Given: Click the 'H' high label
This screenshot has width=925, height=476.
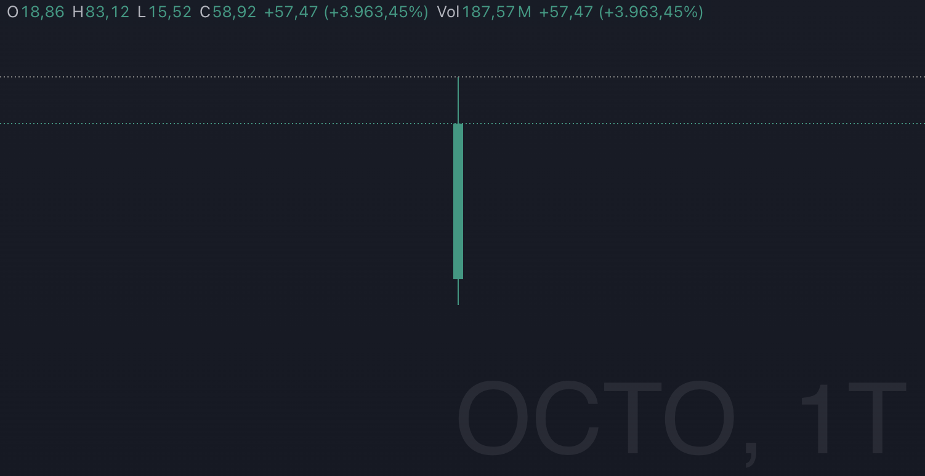Looking at the screenshot, I should point(78,12).
